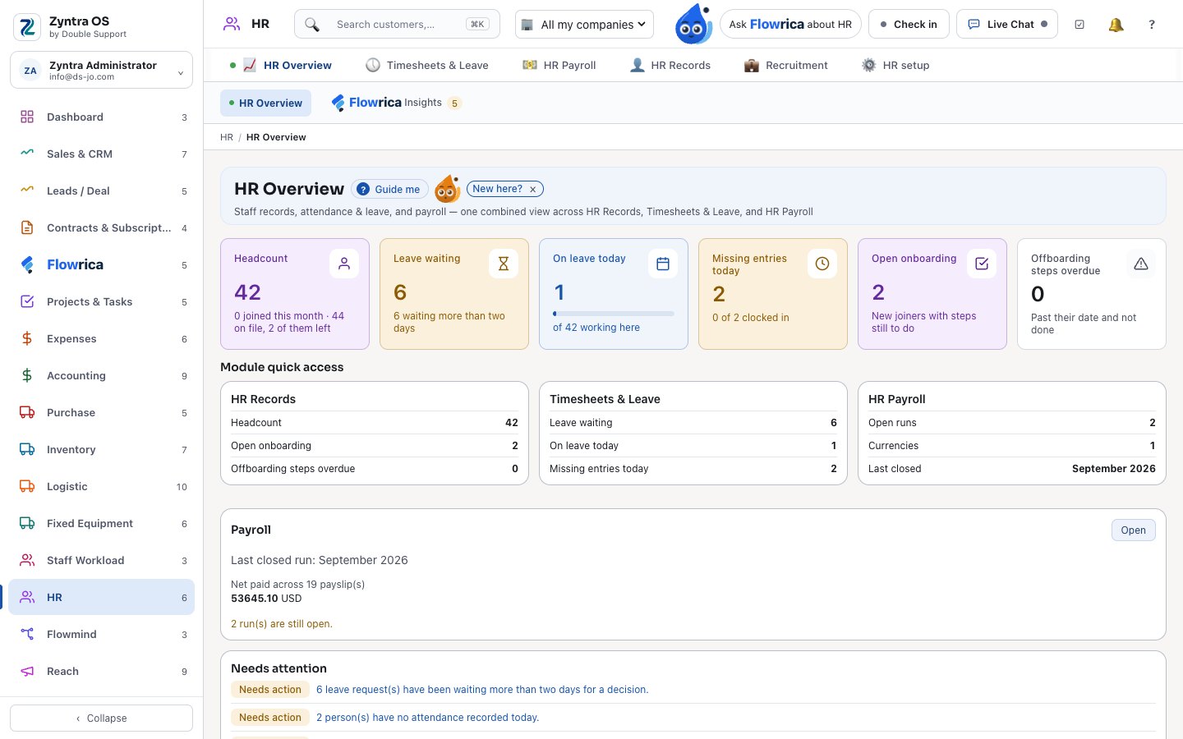Image resolution: width=1183 pixels, height=739 pixels.
Task: Click the Guide me button
Action: pos(389,190)
